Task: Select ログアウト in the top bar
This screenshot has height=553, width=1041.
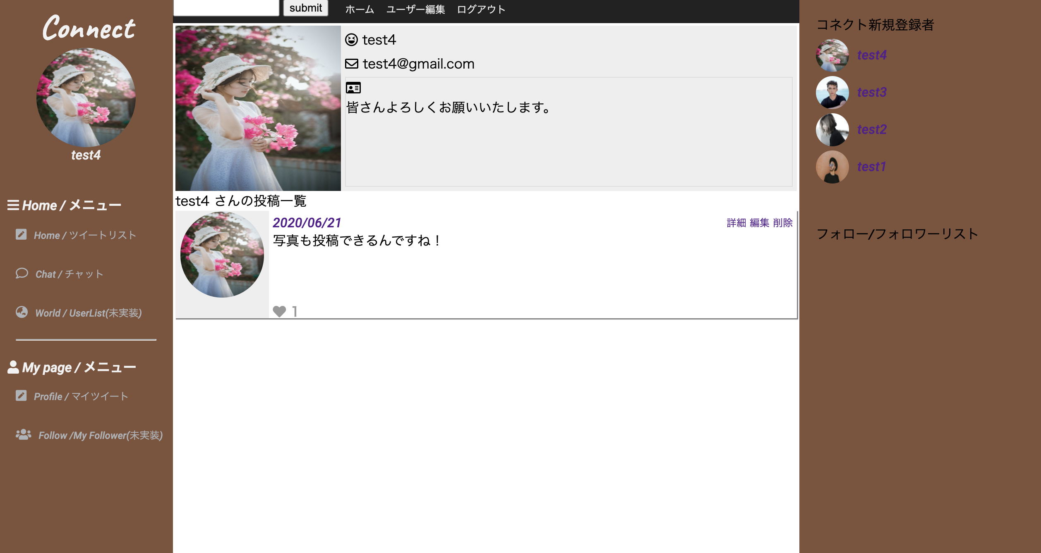Action: (x=481, y=9)
